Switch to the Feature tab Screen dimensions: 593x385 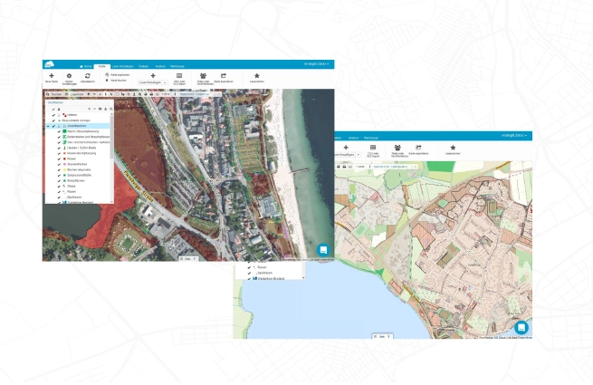click(x=143, y=66)
